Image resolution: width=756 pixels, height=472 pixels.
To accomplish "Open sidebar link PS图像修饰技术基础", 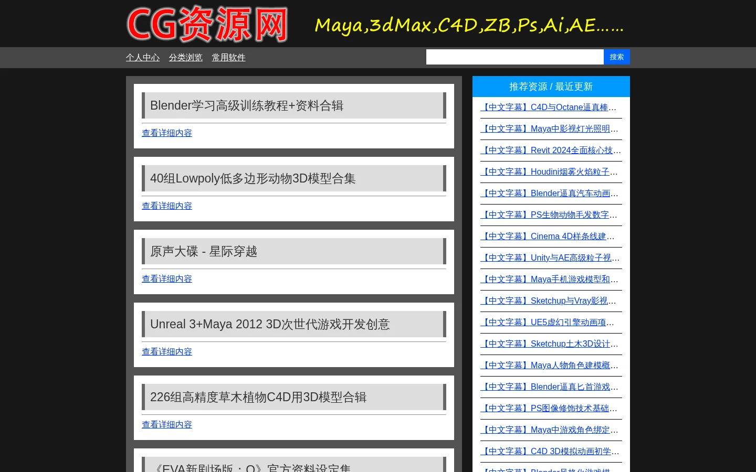I will pos(549,409).
